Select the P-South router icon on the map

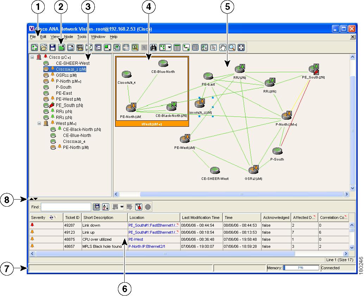pos(277,151)
